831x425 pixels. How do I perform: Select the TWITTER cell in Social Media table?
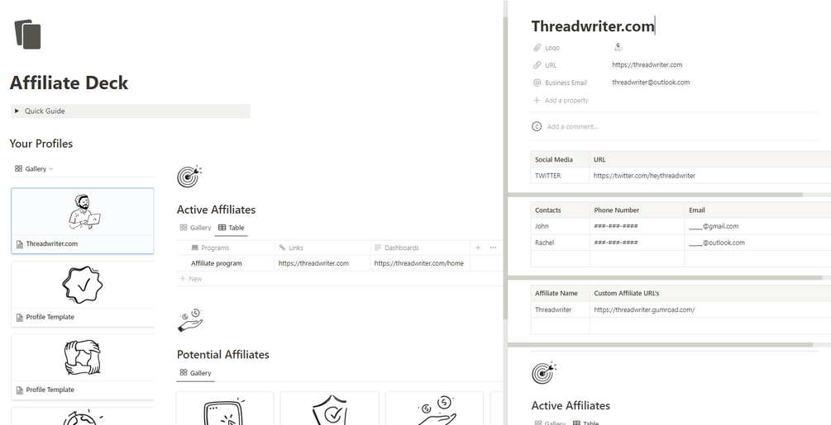560,176
